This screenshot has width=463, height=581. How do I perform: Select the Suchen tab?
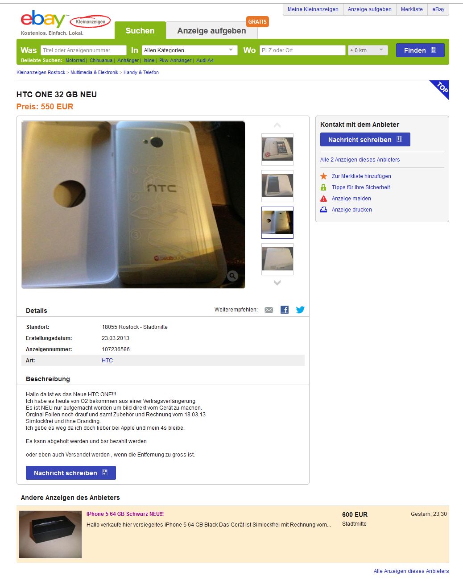point(140,30)
